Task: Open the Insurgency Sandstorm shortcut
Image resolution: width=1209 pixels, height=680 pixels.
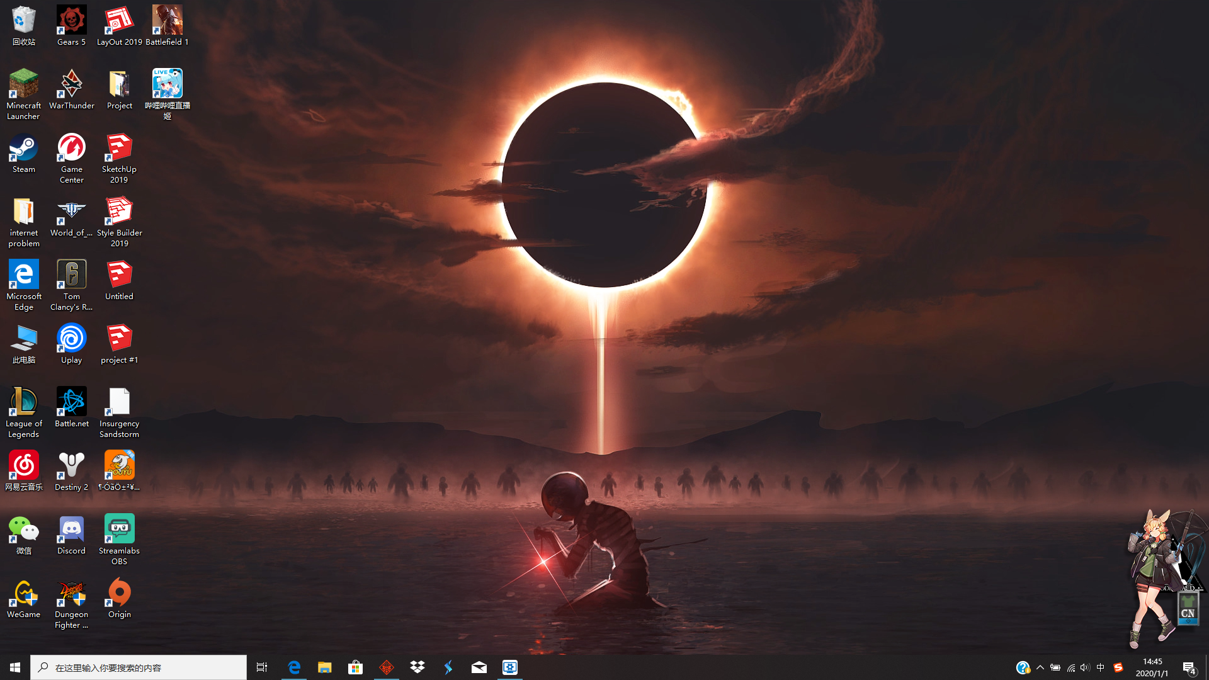Action: coord(120,413)
